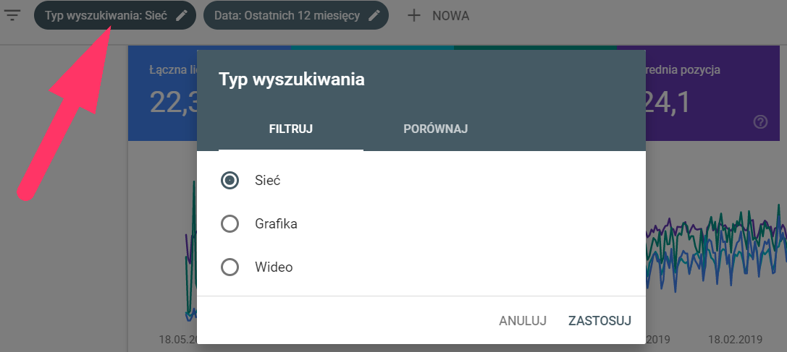Click the filter list icon
Image resolution: width=787 pixels, height=352 pixels.
[x=12, y=15]
